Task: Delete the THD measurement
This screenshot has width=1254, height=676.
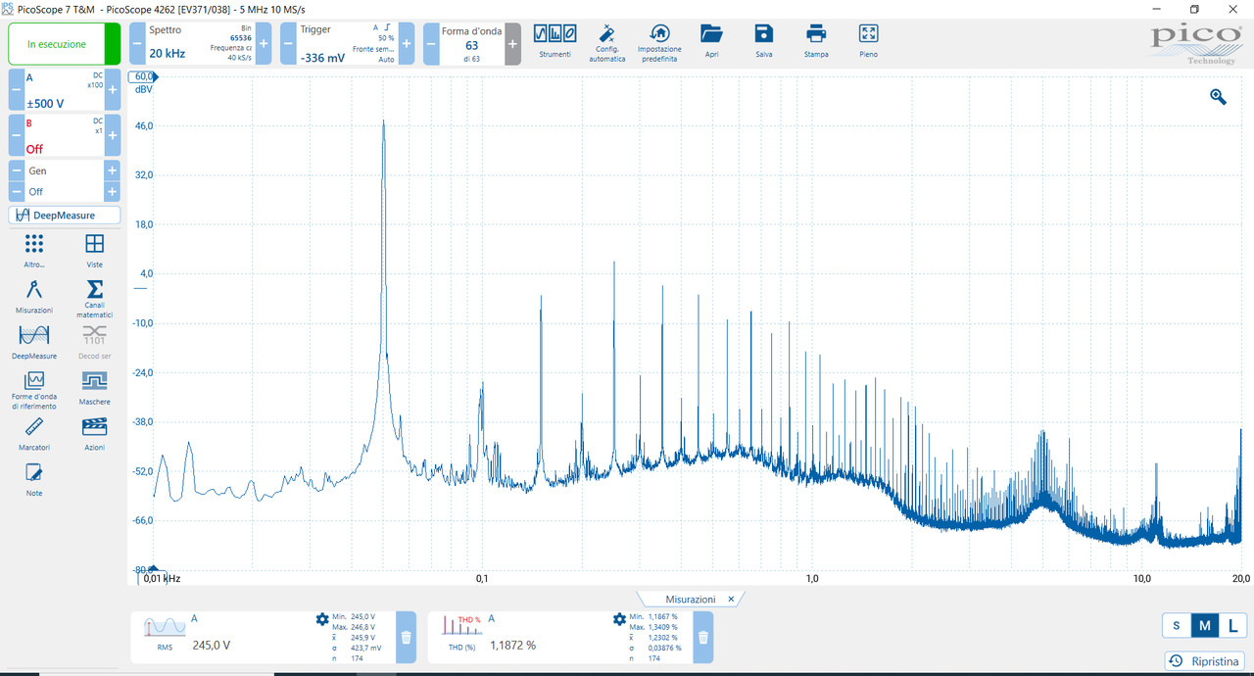Action: pyautogui.click(x=702, y=637)
